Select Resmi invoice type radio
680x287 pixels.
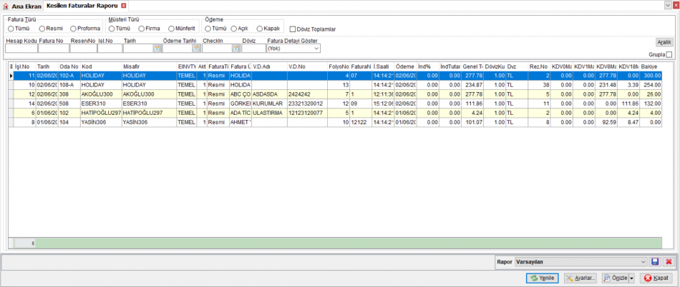(42, 29)
